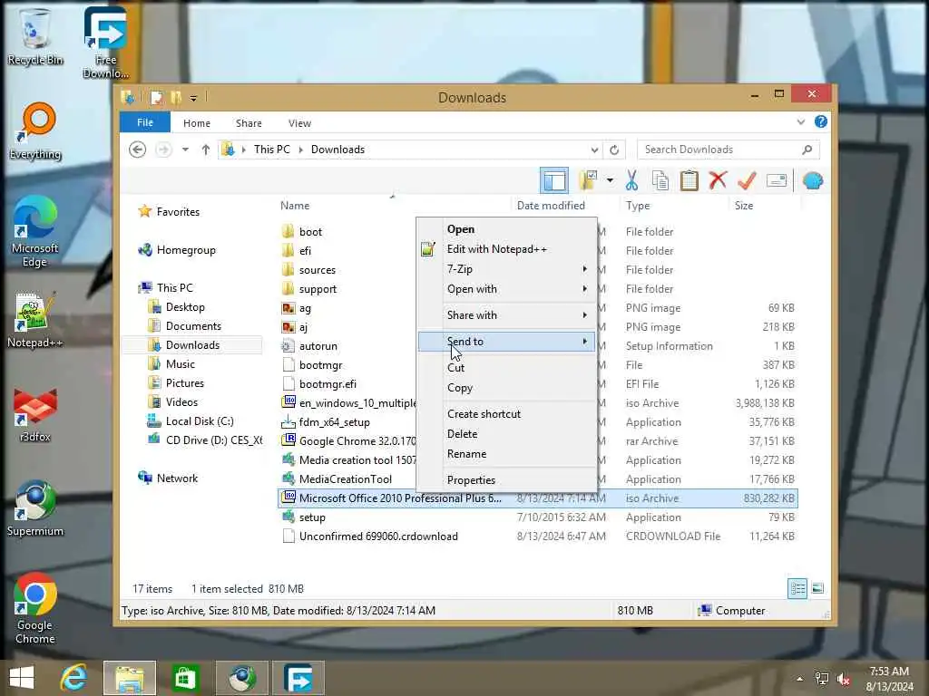Open Pictures in the navigation tree
The width and height of the screenshot is (929, 696).
tap(184, 383)
